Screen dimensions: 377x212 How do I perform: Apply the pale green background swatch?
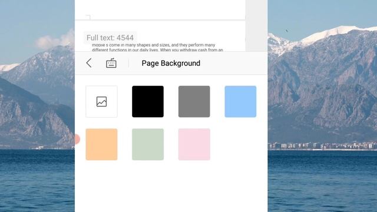click(148, 144)
